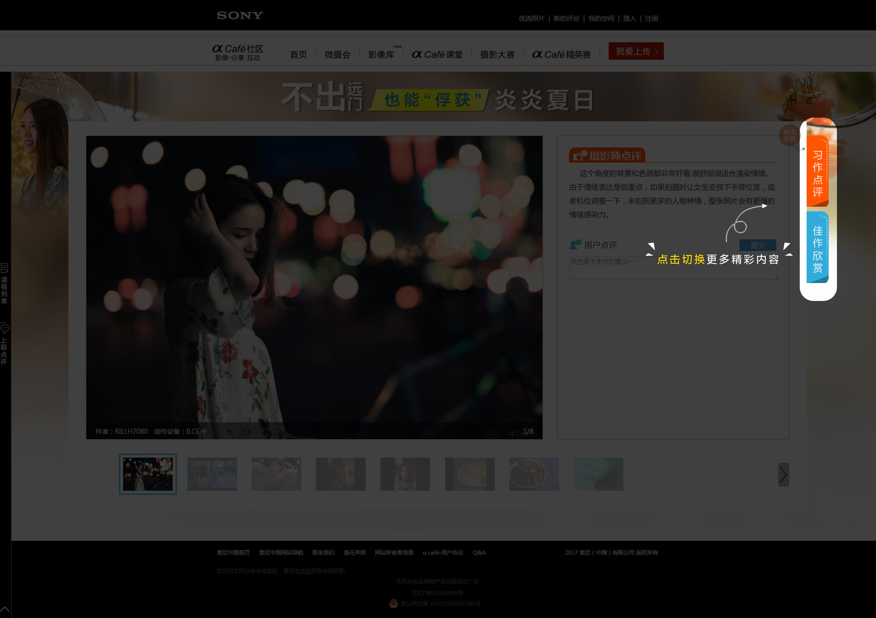
Task: Click the 登入 link at top
Action: pyautogui.click(x=629, y=18)
